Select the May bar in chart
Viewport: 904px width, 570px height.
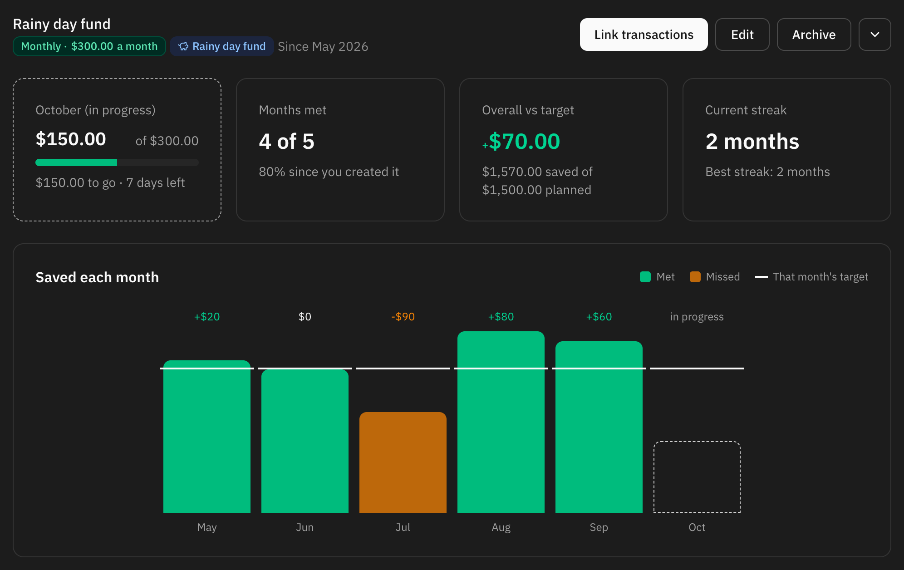click(x=207, y=437)
